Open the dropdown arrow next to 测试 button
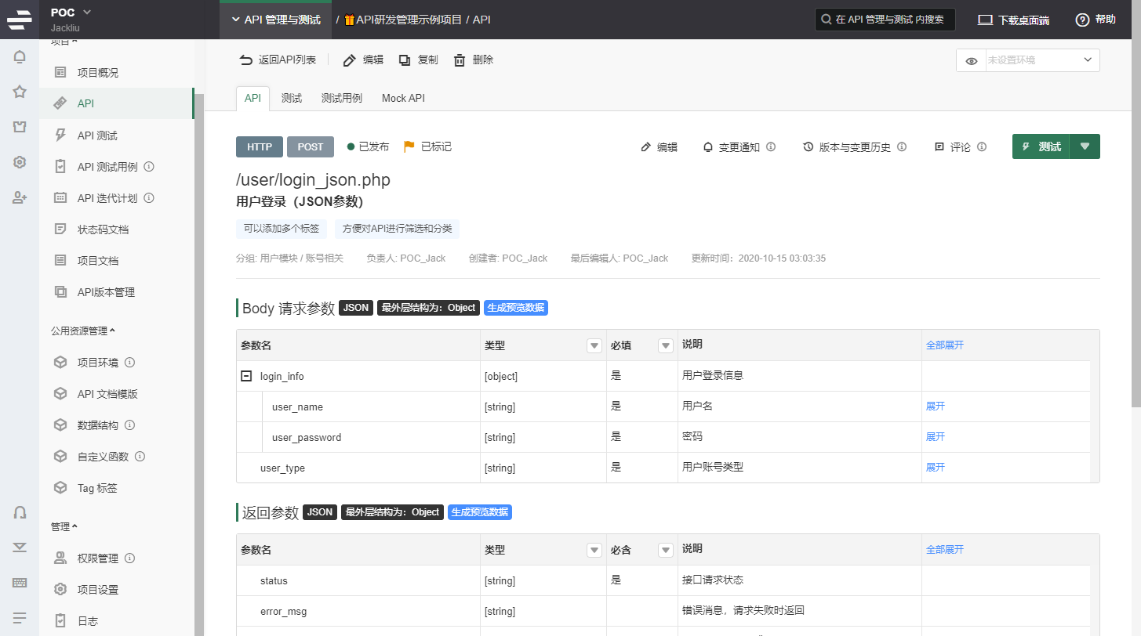This screenshot has width=1141, height=636. point(1085,146)
